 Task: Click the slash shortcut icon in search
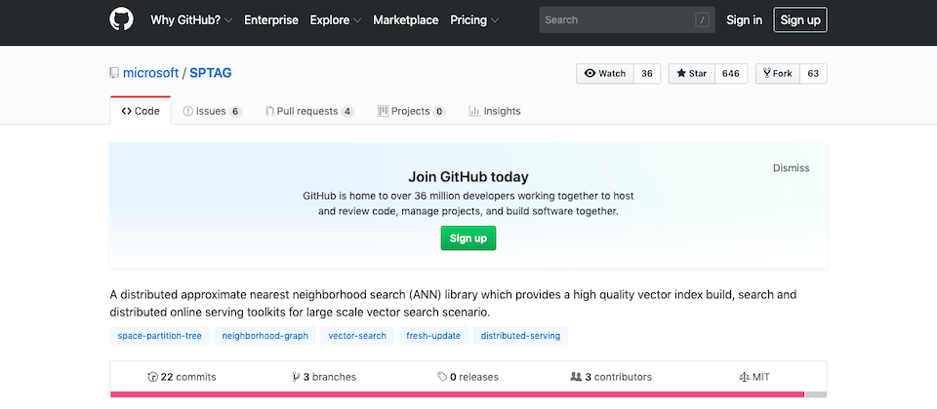[x=702, y=20]
